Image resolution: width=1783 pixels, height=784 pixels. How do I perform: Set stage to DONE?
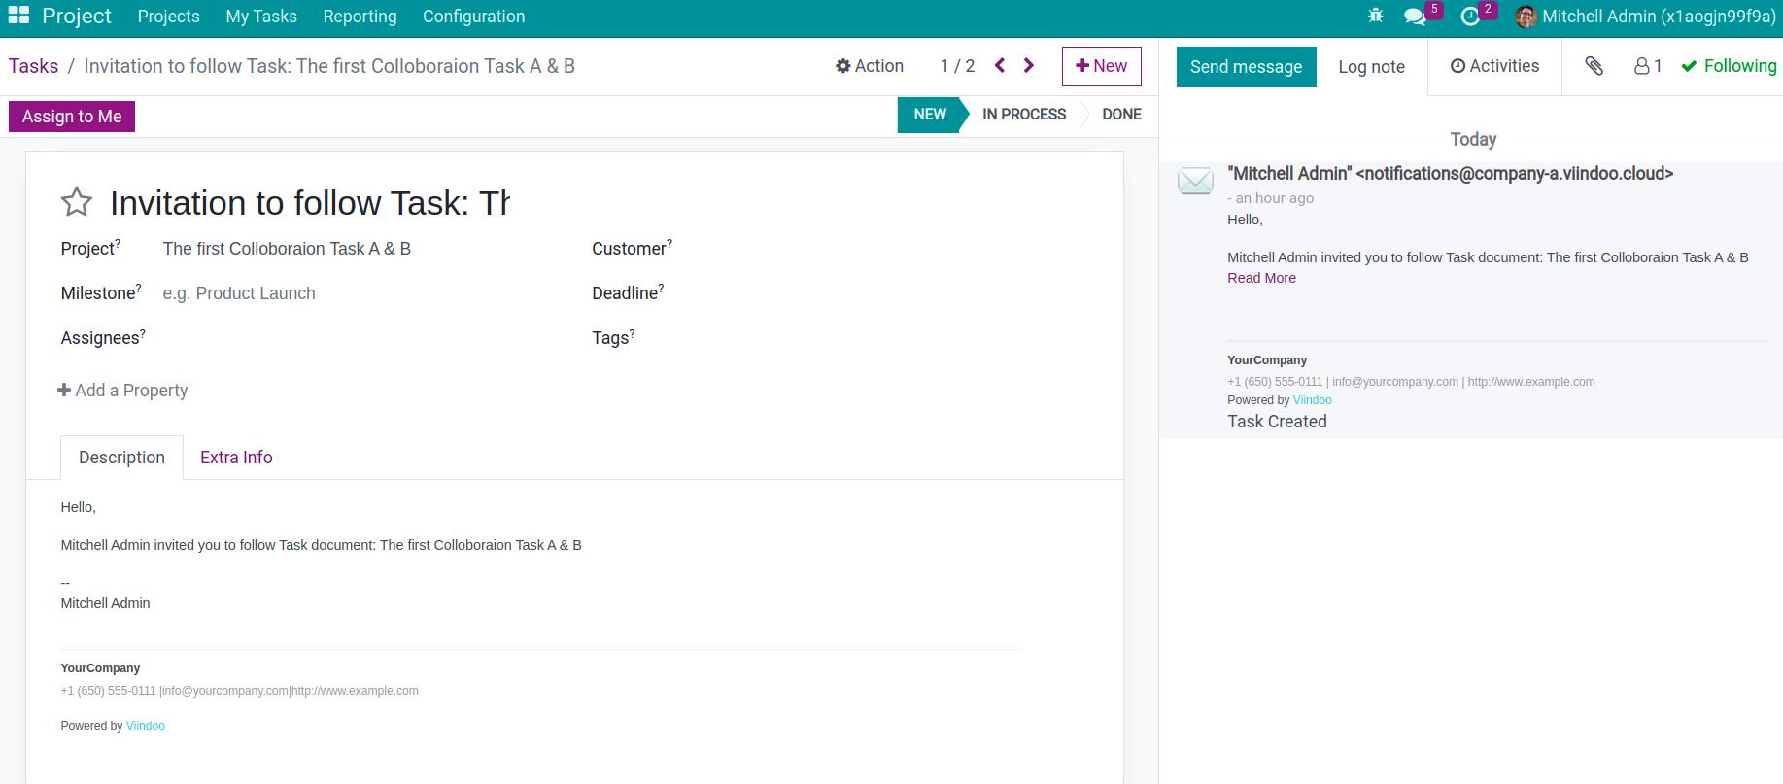click(x=1121, y=115)
